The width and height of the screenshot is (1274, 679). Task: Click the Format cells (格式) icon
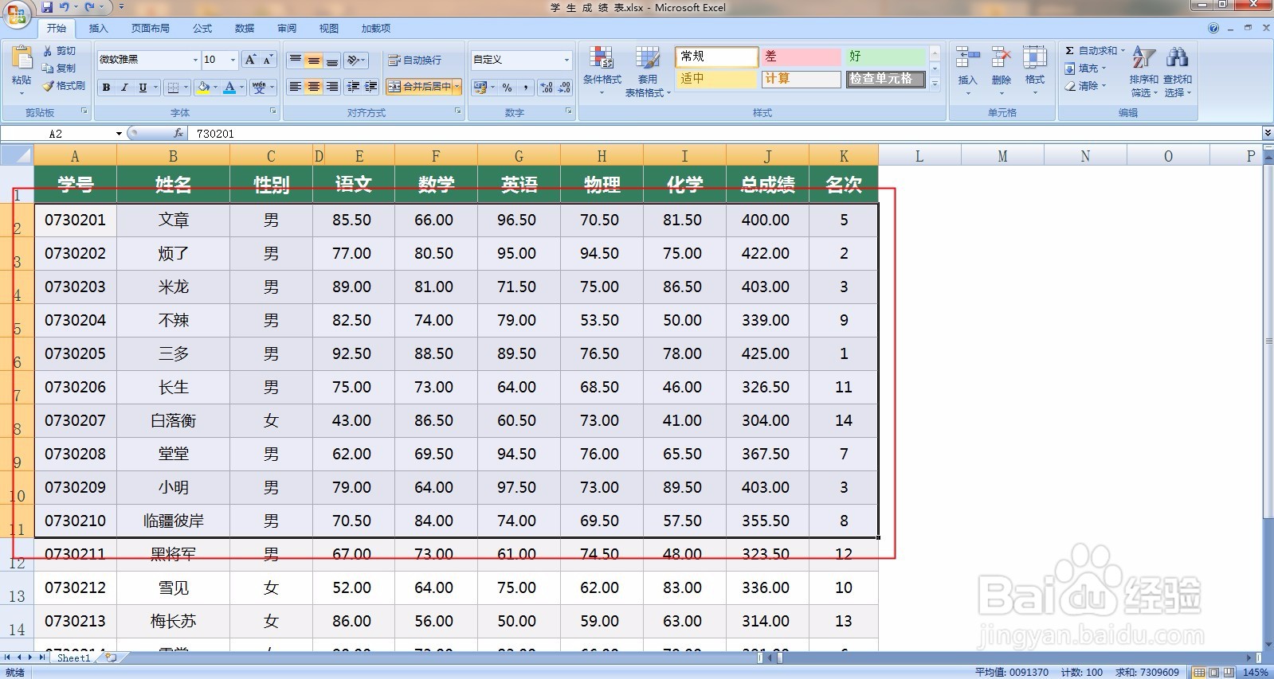point(1035,58)
